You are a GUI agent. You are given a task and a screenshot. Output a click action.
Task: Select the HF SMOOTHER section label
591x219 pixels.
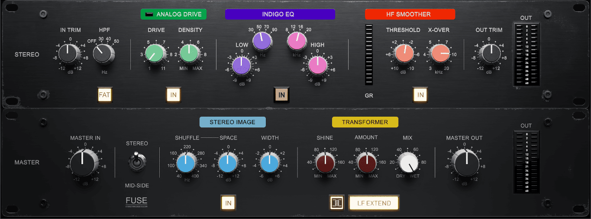(410, 14)
